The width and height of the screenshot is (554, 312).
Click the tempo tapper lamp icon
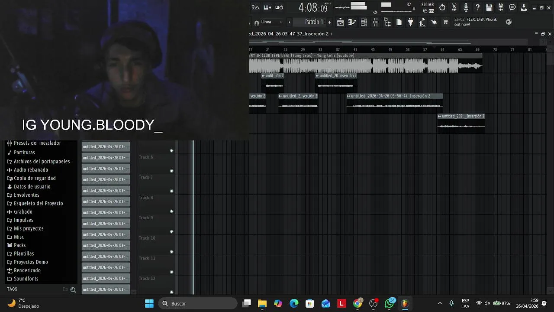(422, 22)
